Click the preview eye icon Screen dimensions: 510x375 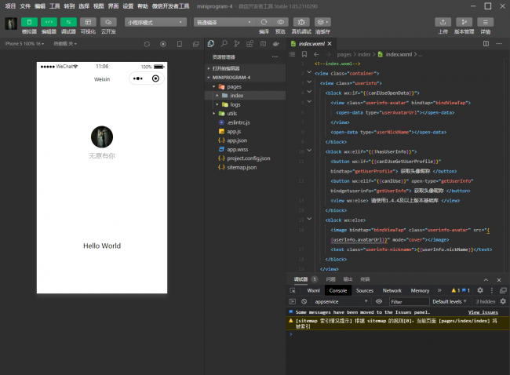coord(280,22)
